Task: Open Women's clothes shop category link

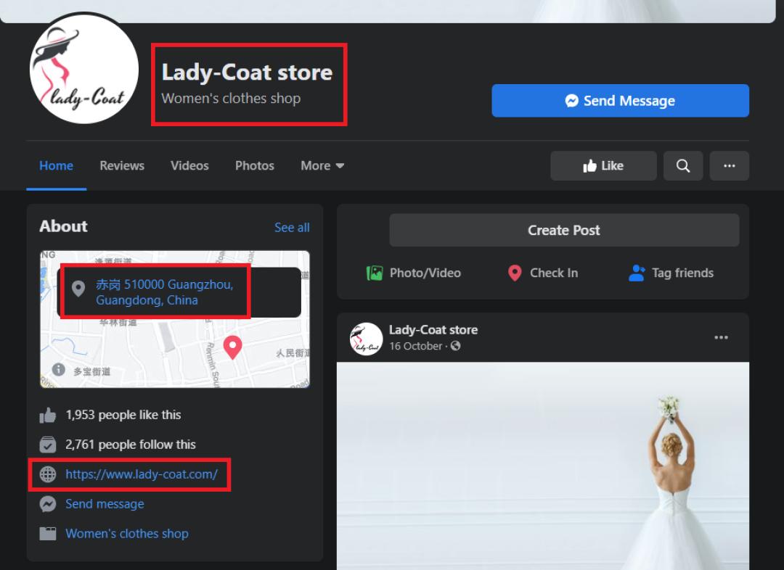Action: (x=127, y=534)
